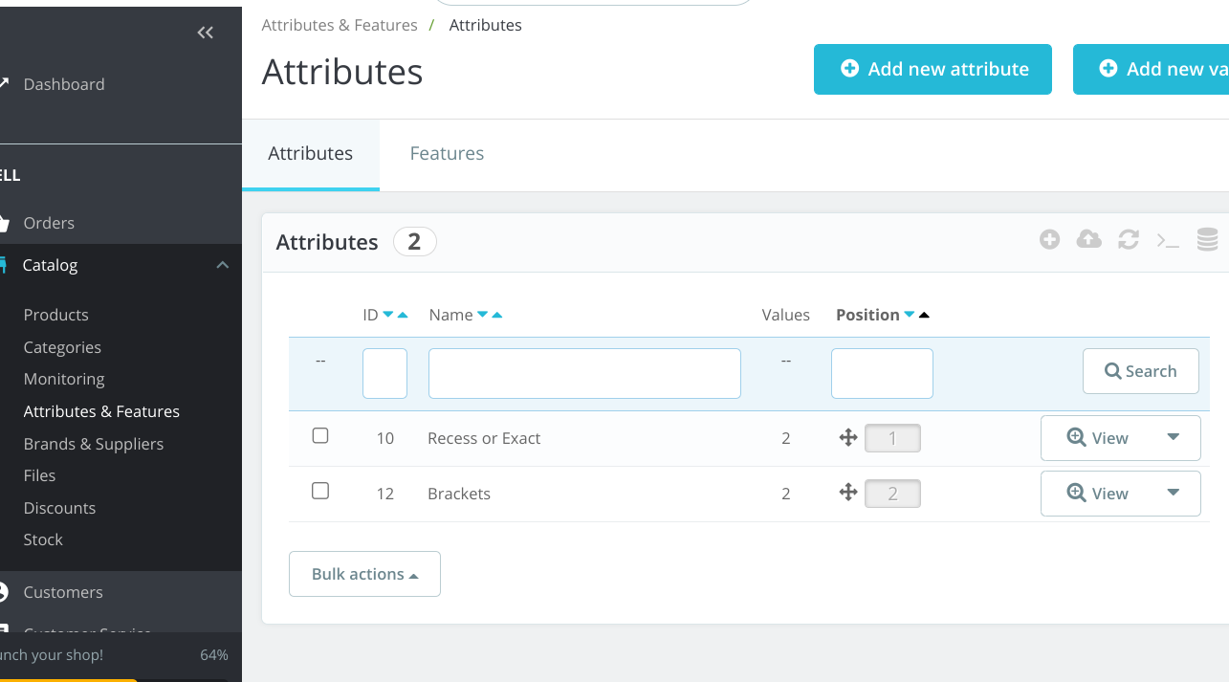Click the drag handle for Recess or Exact

[847, 438]
